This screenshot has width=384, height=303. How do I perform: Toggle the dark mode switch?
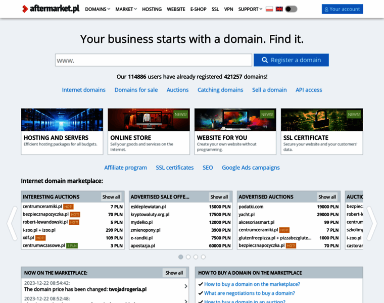[x=291, y=9]
